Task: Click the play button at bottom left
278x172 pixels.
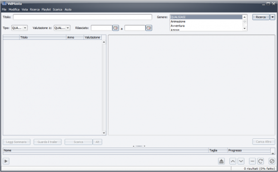Action: [6, 161]
